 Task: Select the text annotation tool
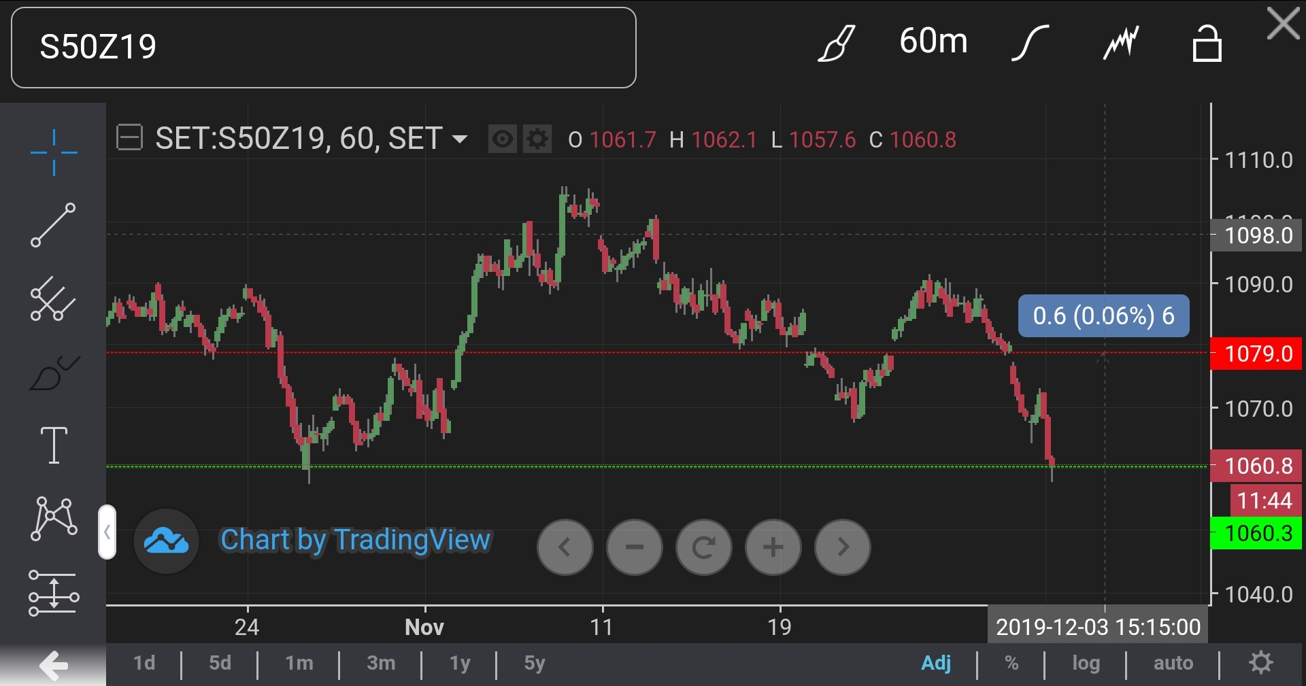[54, 445]
